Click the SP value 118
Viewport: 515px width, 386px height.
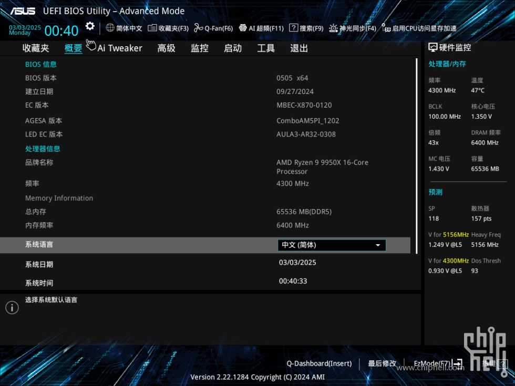pyautogui.click(x=434, y=218)
